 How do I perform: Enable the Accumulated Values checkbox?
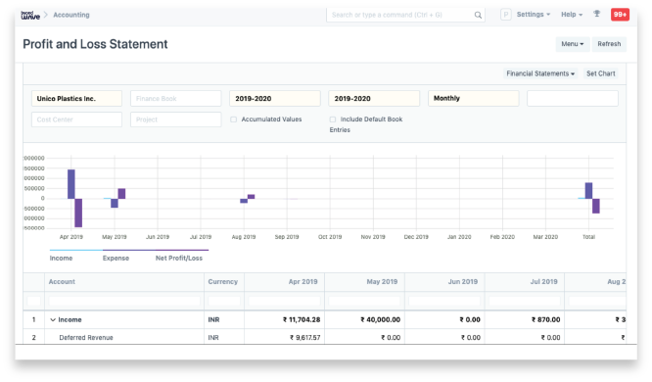tap(234, 119)
